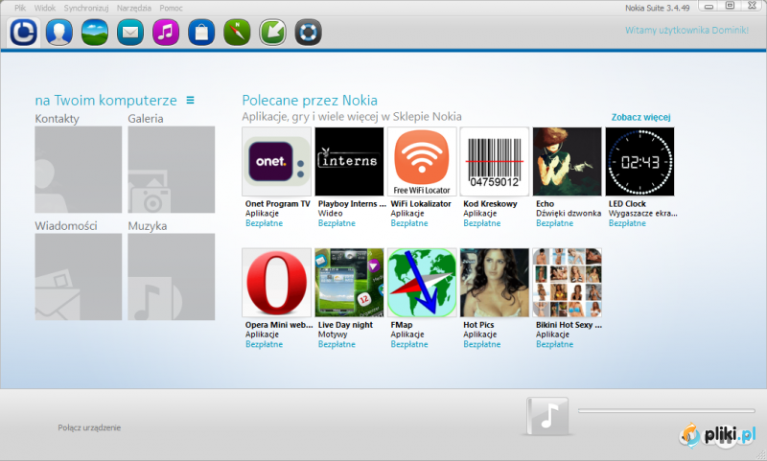The image size is (767, 461).
Task: Open the Messages envelope toolbar icon
Action: click(130, 33)
